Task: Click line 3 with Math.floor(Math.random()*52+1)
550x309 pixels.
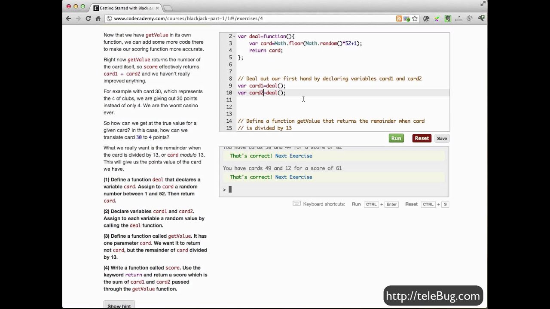Action: [x=306, y=43]
